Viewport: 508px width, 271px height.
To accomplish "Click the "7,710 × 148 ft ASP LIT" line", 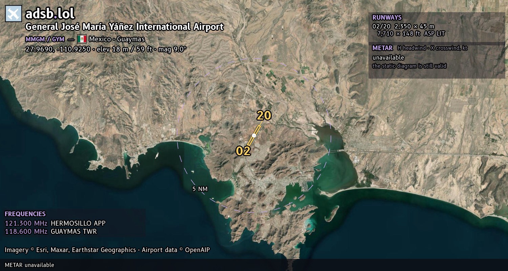I will [411, 34].
